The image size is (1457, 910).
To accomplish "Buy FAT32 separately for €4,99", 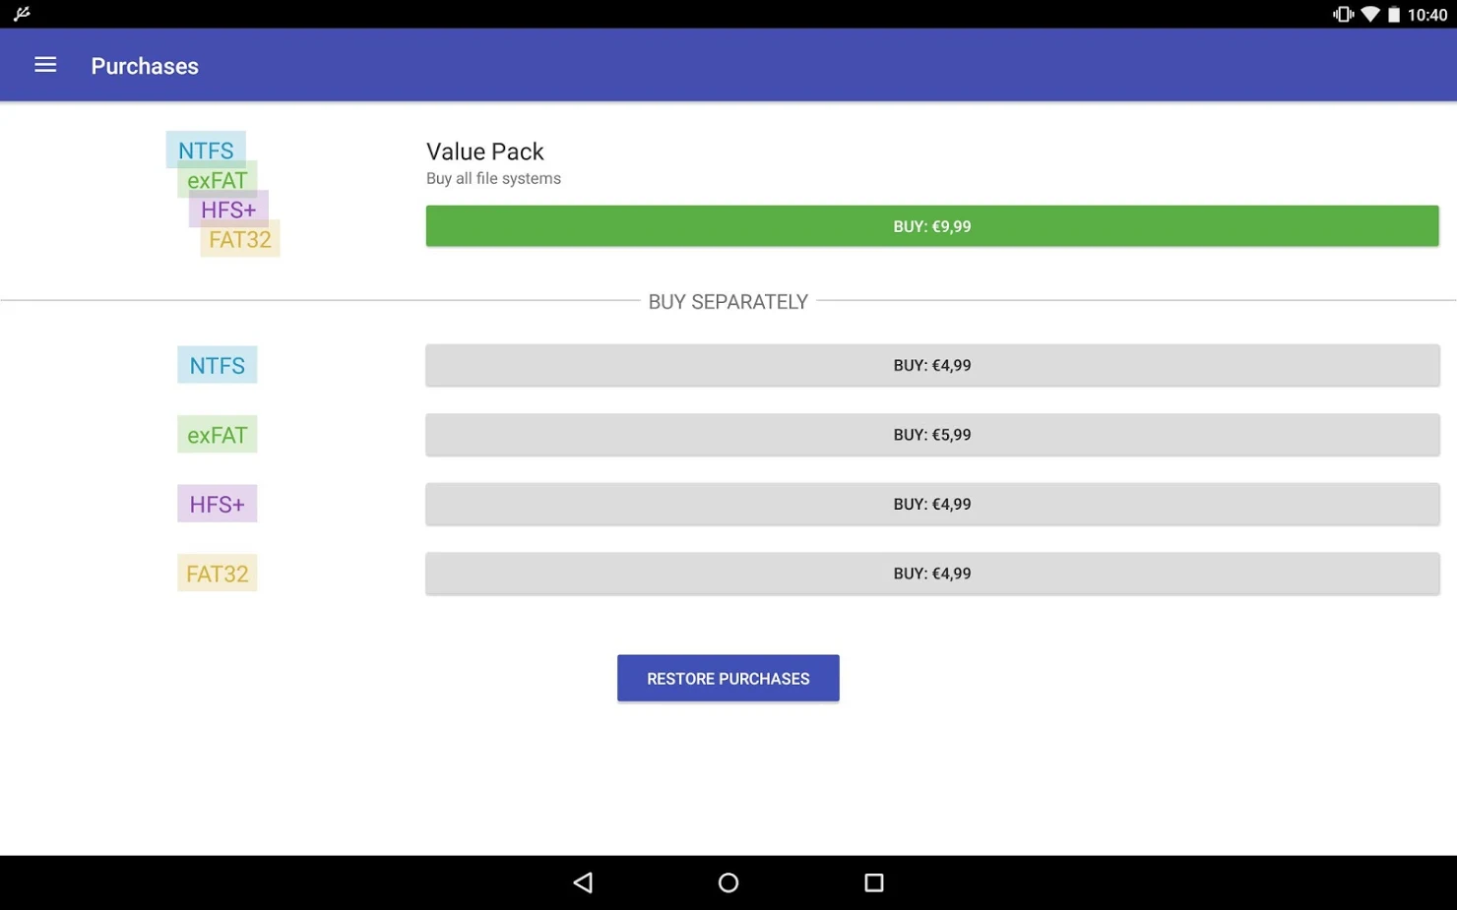I will click(x=931, y=573).
